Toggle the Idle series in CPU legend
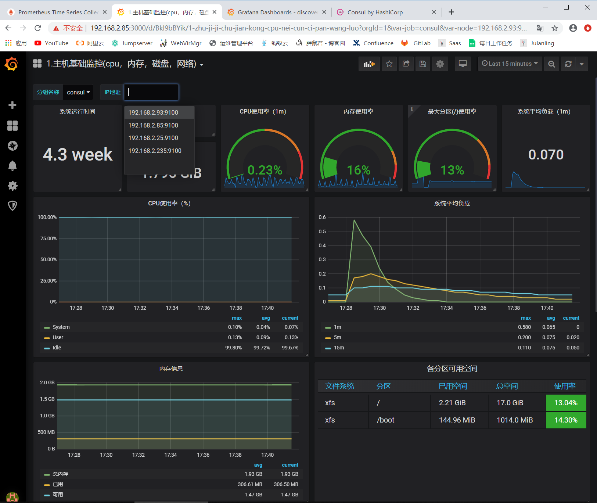 tap(57, 348)
